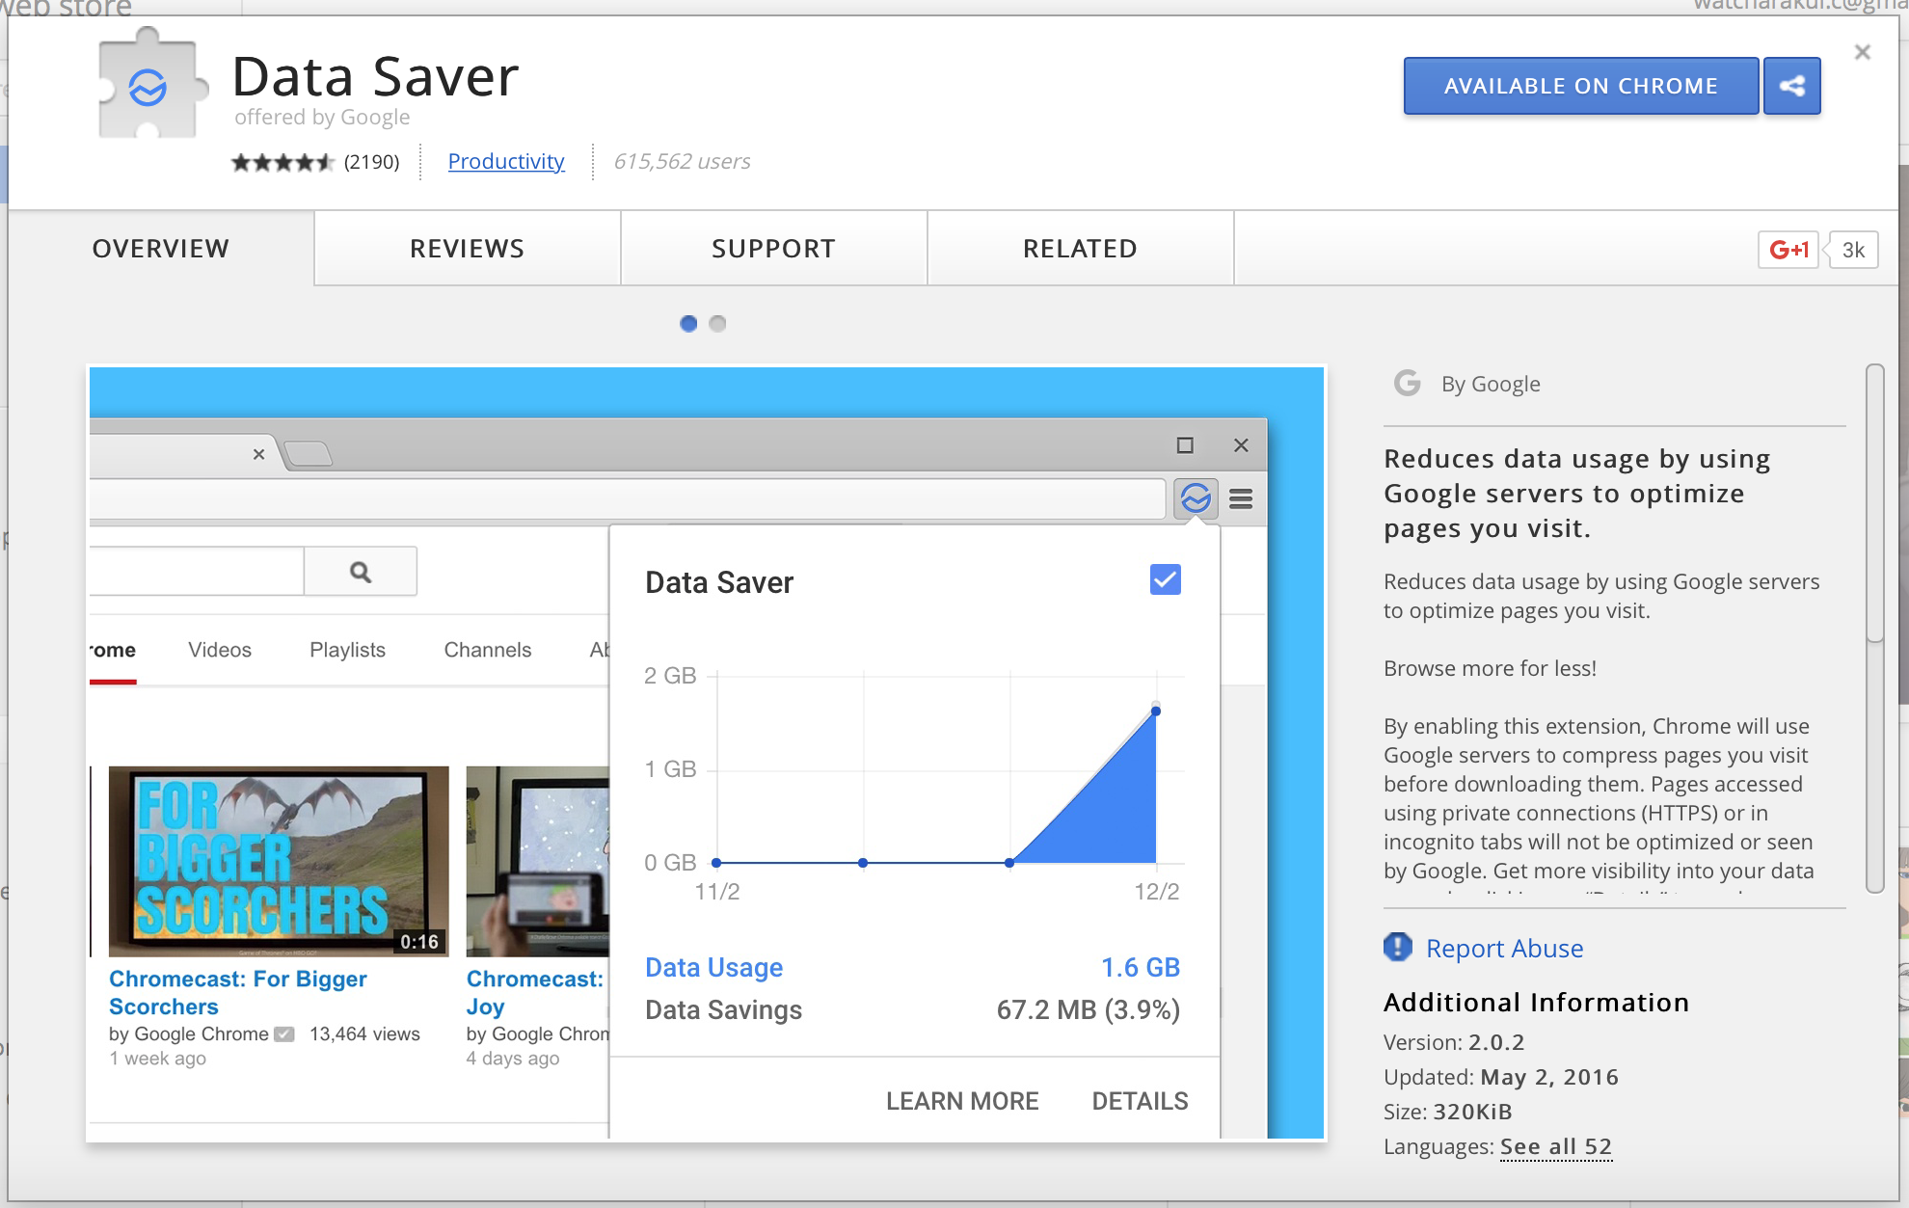Click the Report Abuse link
Viewport: 1909px width, 1208px height.
tap(1505, 949)
